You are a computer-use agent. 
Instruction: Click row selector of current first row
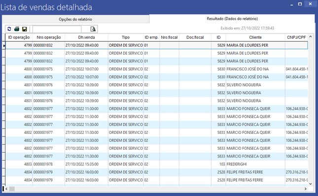(x=3, y=45)
